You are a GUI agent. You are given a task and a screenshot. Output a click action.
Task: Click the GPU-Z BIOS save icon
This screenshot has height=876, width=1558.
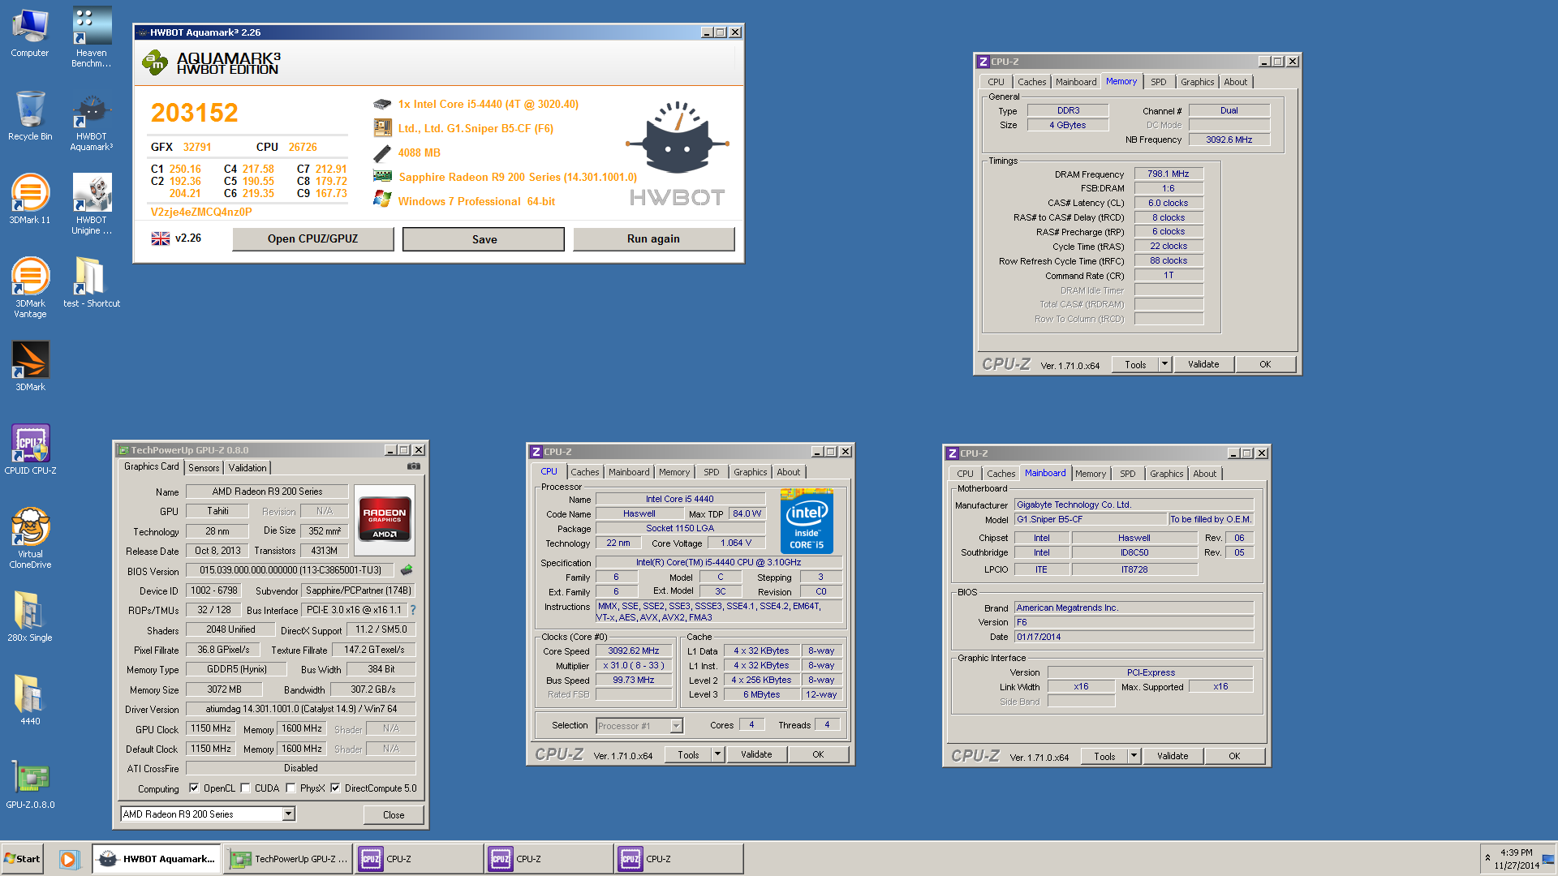pyautogui.click(x=407, y=570)
